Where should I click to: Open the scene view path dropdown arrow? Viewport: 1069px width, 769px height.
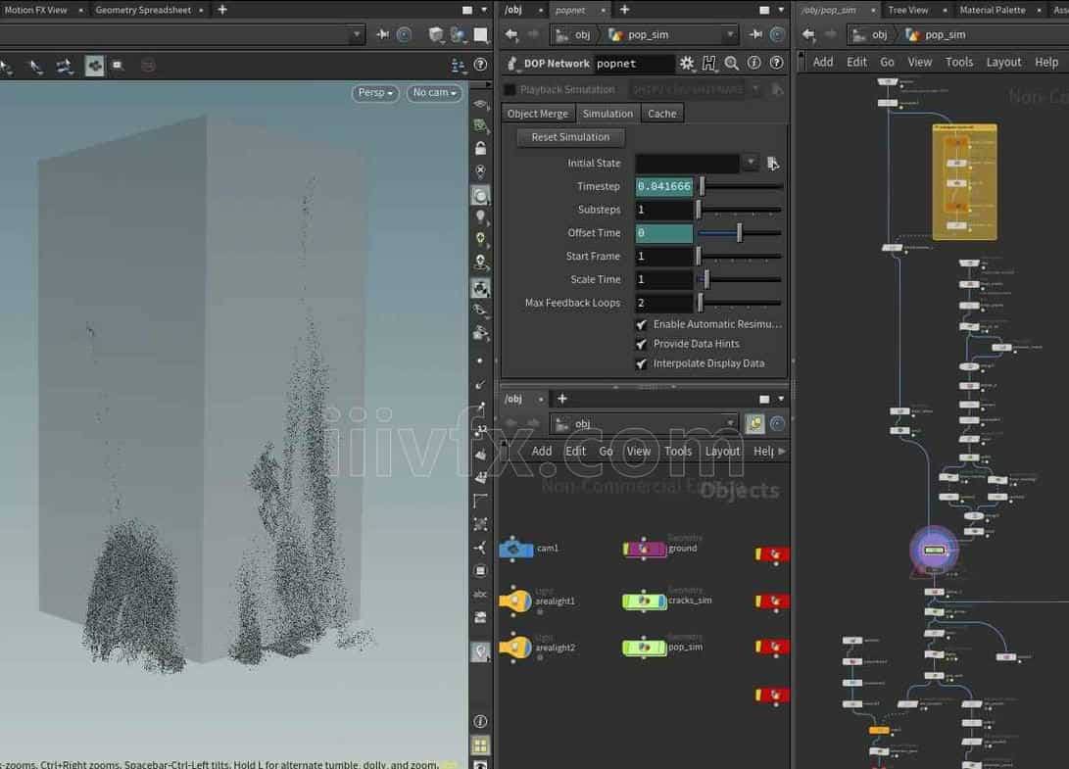coord(356,34)
